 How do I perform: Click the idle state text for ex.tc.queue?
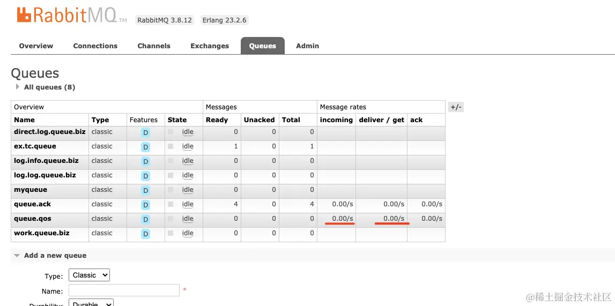click(x=188, y=146)
